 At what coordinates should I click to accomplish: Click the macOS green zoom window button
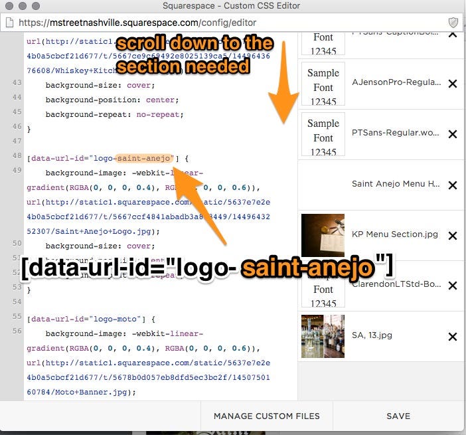[x=36, y=6]
